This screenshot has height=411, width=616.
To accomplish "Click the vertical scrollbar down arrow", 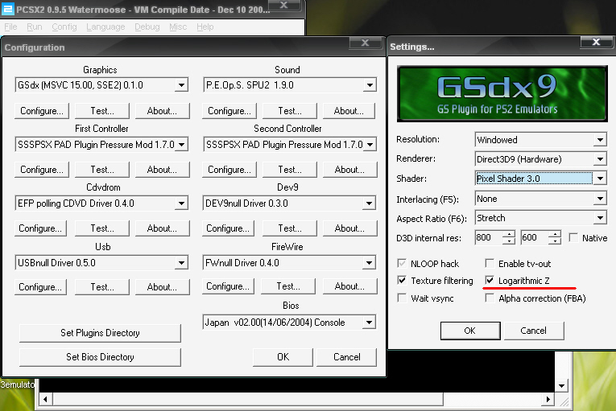I will [562, 386].
